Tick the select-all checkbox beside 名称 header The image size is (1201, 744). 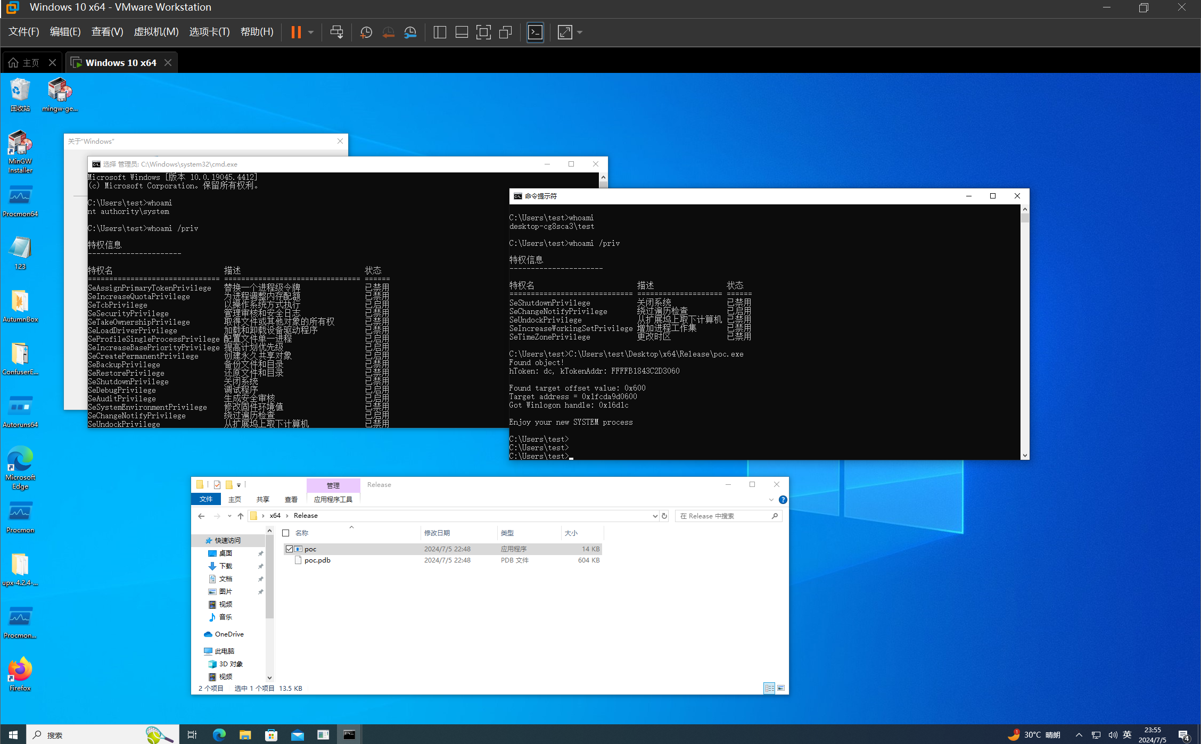point(286,533)
